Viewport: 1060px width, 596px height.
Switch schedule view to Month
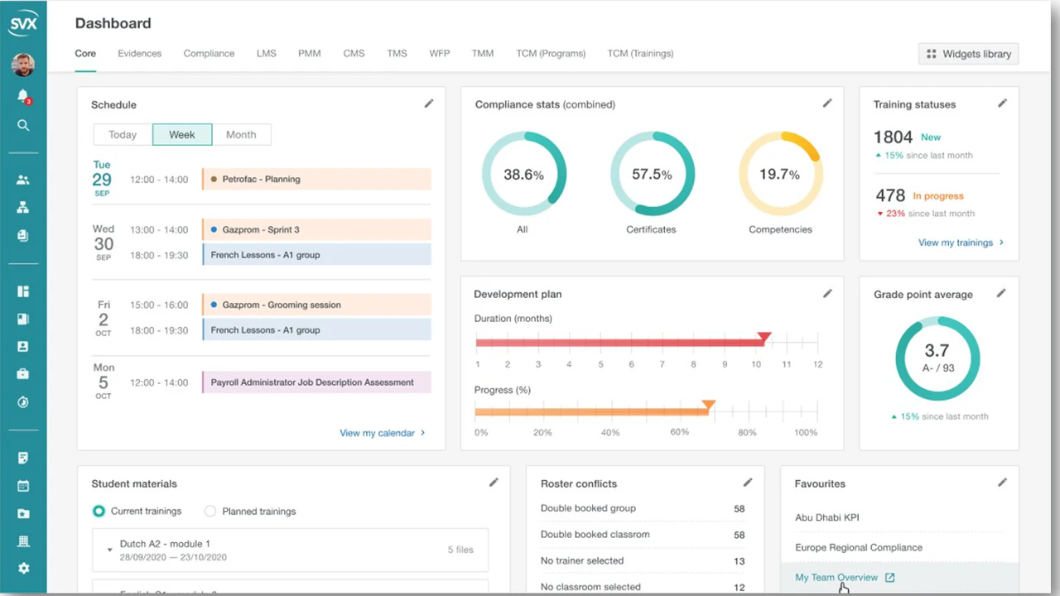(x=240, y=134)
